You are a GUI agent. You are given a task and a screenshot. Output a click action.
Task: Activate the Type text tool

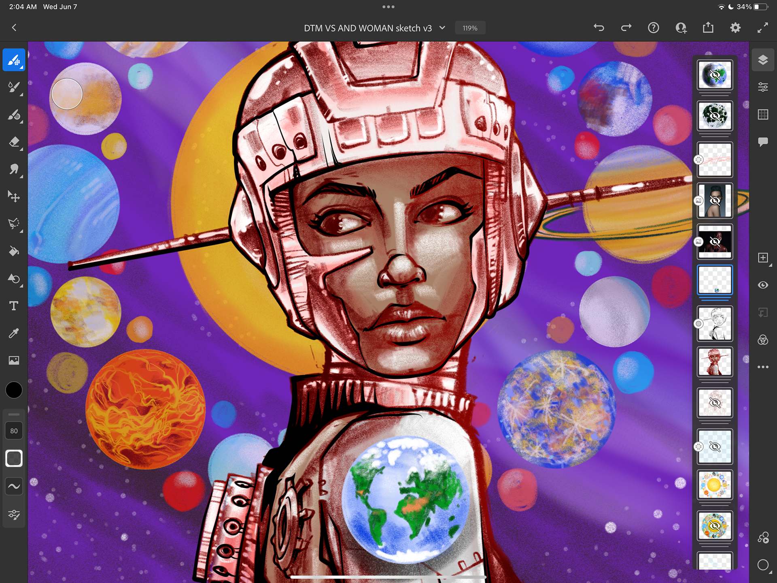point(14,306)
